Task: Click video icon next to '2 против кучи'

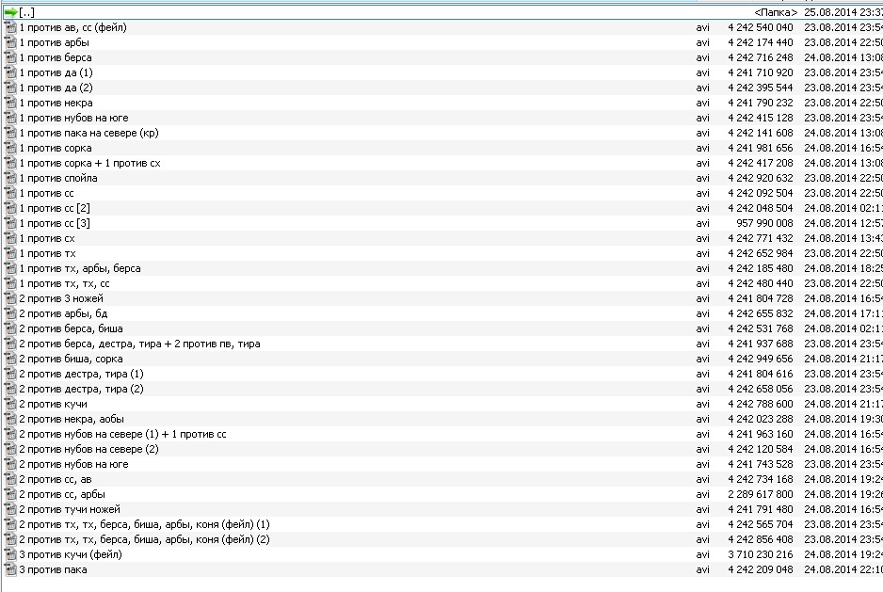Action: [x=10, y=404]
